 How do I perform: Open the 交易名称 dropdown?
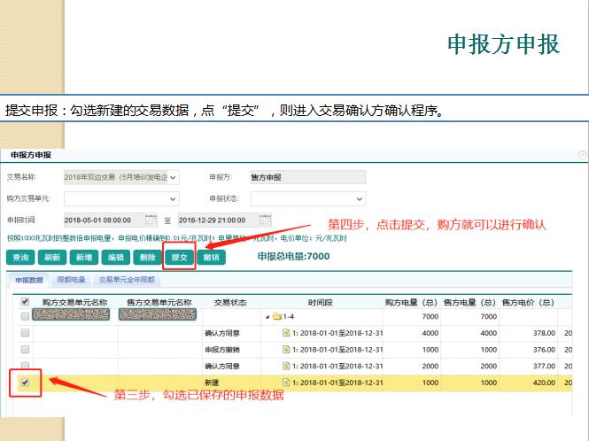click(173, 177)
